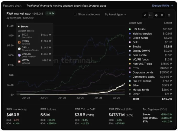Toggle U.S. T-bills series in legend
Image resolution: width=178 pixels, height=131 pixels.
point(150,29)
